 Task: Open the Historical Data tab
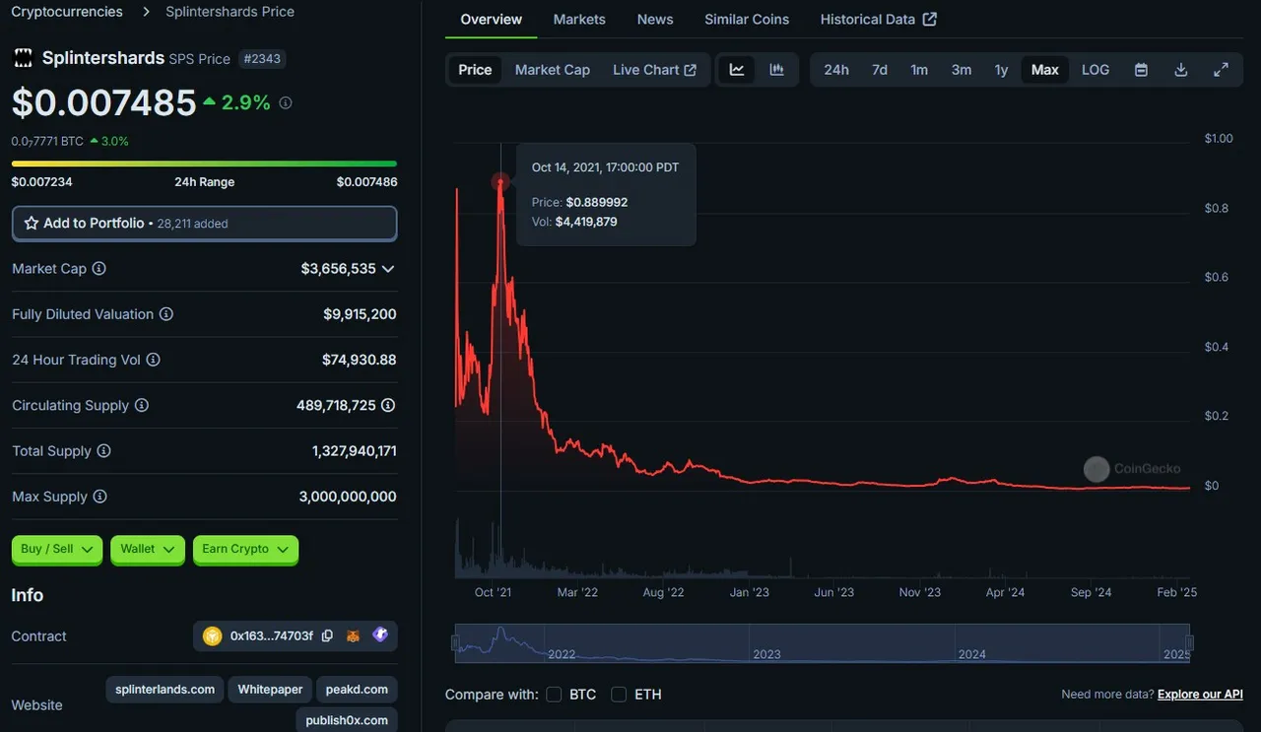tap(878, 20)
